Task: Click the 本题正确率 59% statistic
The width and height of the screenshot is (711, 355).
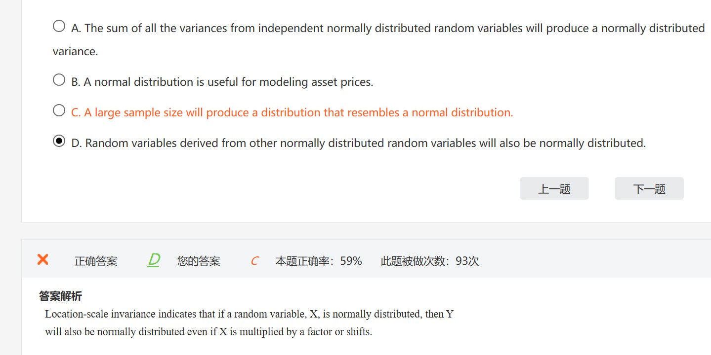Action: (319, 261)
